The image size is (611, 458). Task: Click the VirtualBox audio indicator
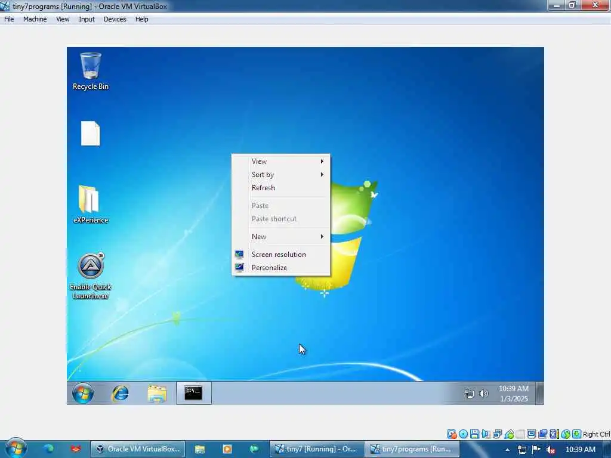coord(486,434)
